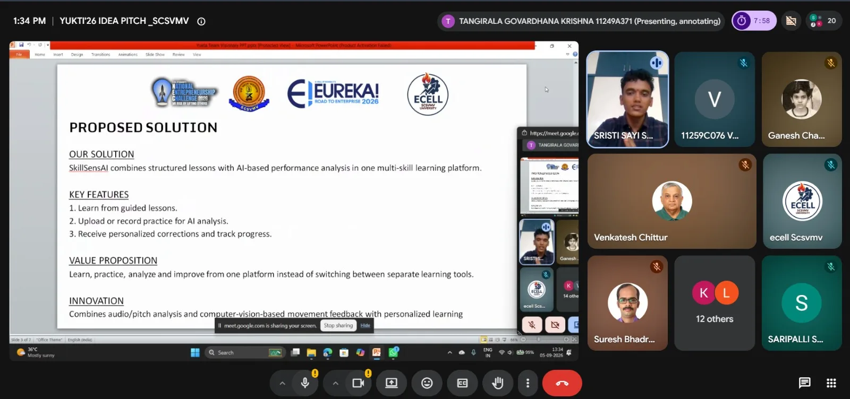The width and height of the screenshot is (850, 399).
Task: Show the list of 20 participants
Action: coord(823,21)
